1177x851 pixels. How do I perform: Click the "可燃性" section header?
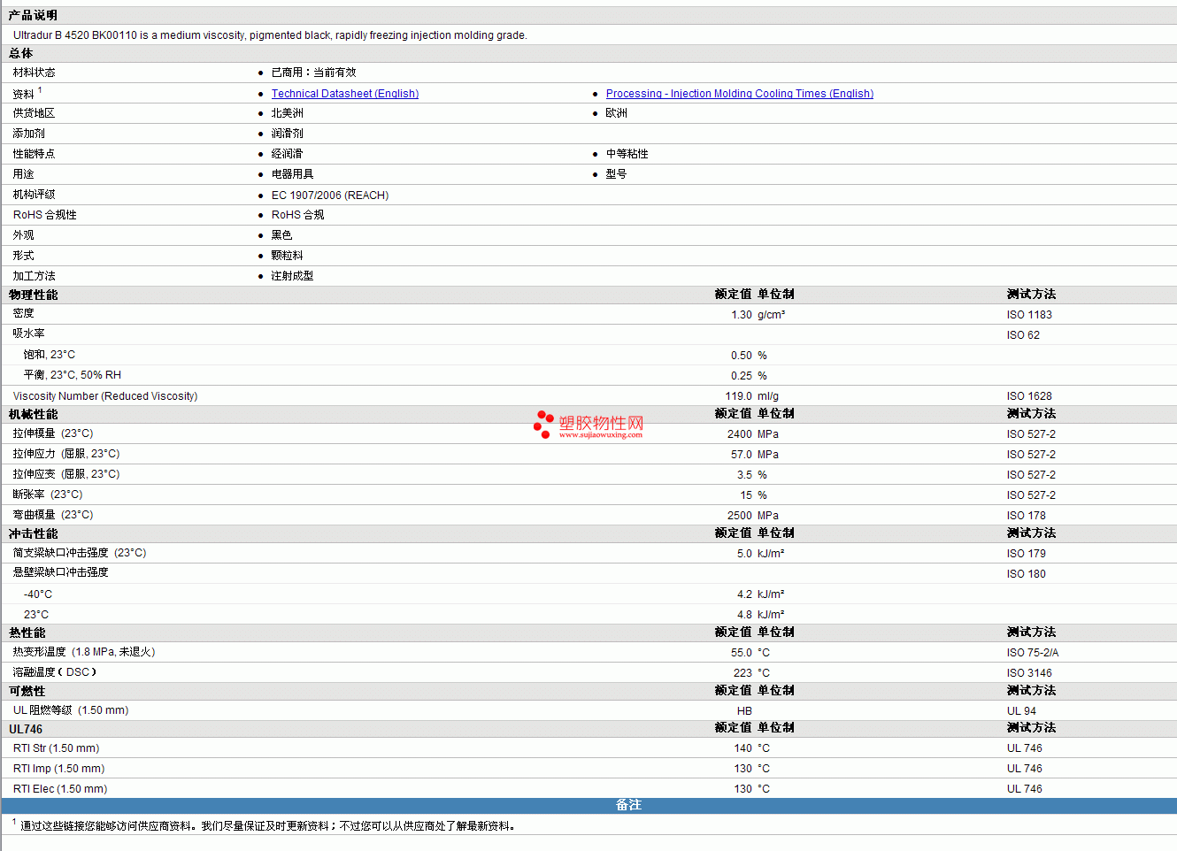(x=27, y=692)
